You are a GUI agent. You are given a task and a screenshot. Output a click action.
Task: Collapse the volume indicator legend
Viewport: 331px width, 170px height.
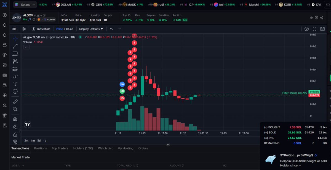[26, 47]
